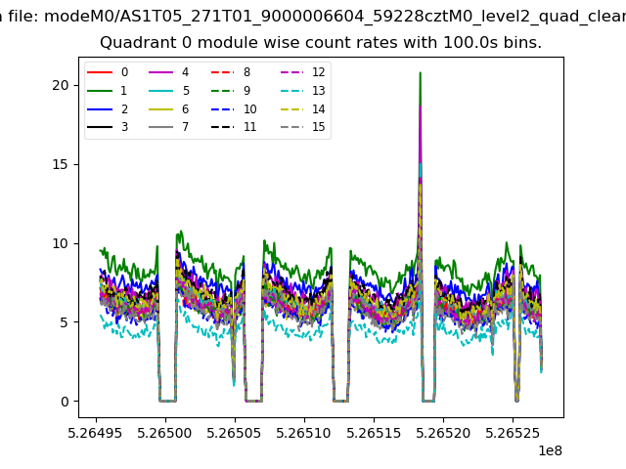Click the 1e8 axis offset label
The width and height of the screenshot is (626, 469).
point(550,450)
